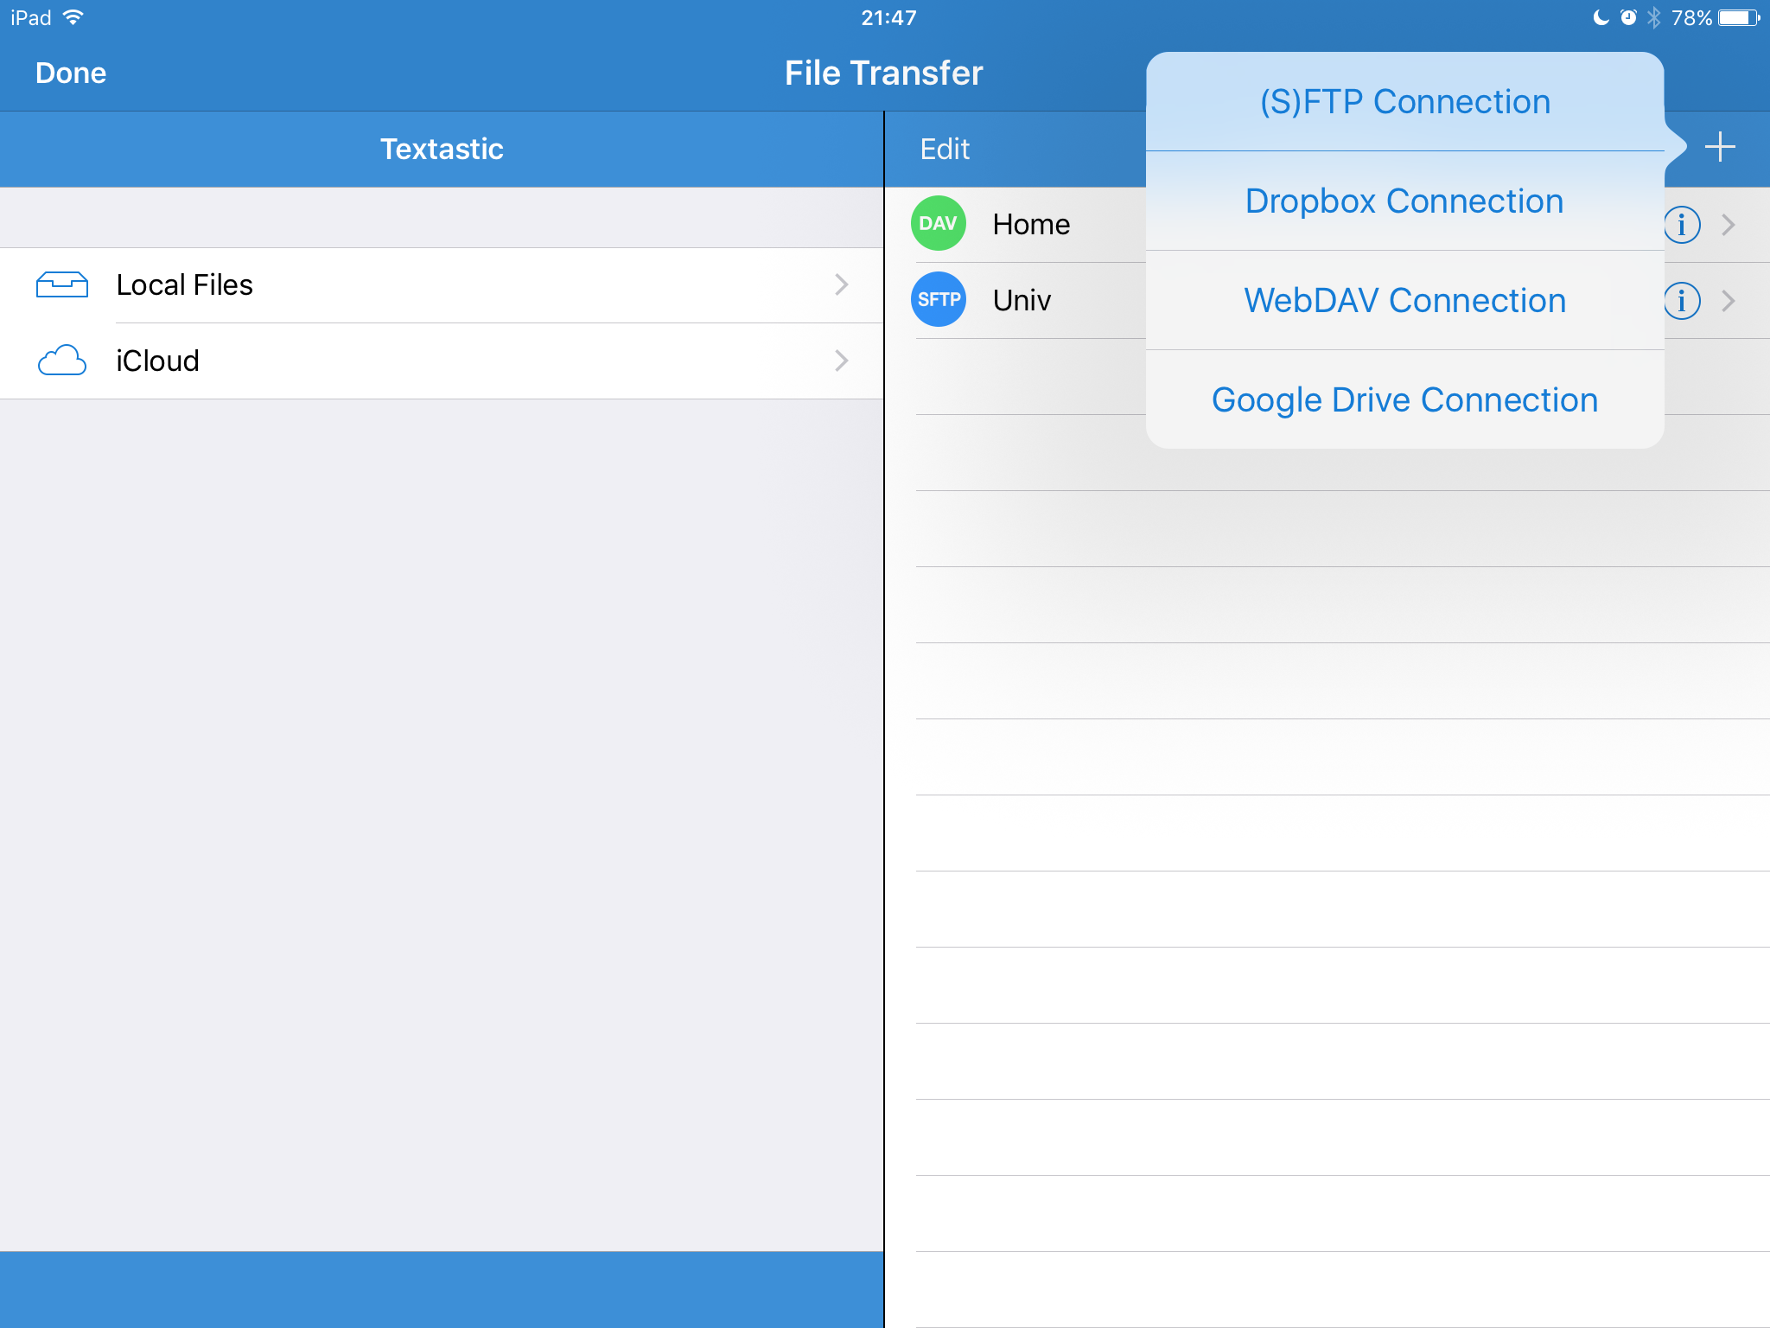Viewport: 1770px width, 1328px height.
Task: Tap Edit to modify connections
Action: click(945, 149)
